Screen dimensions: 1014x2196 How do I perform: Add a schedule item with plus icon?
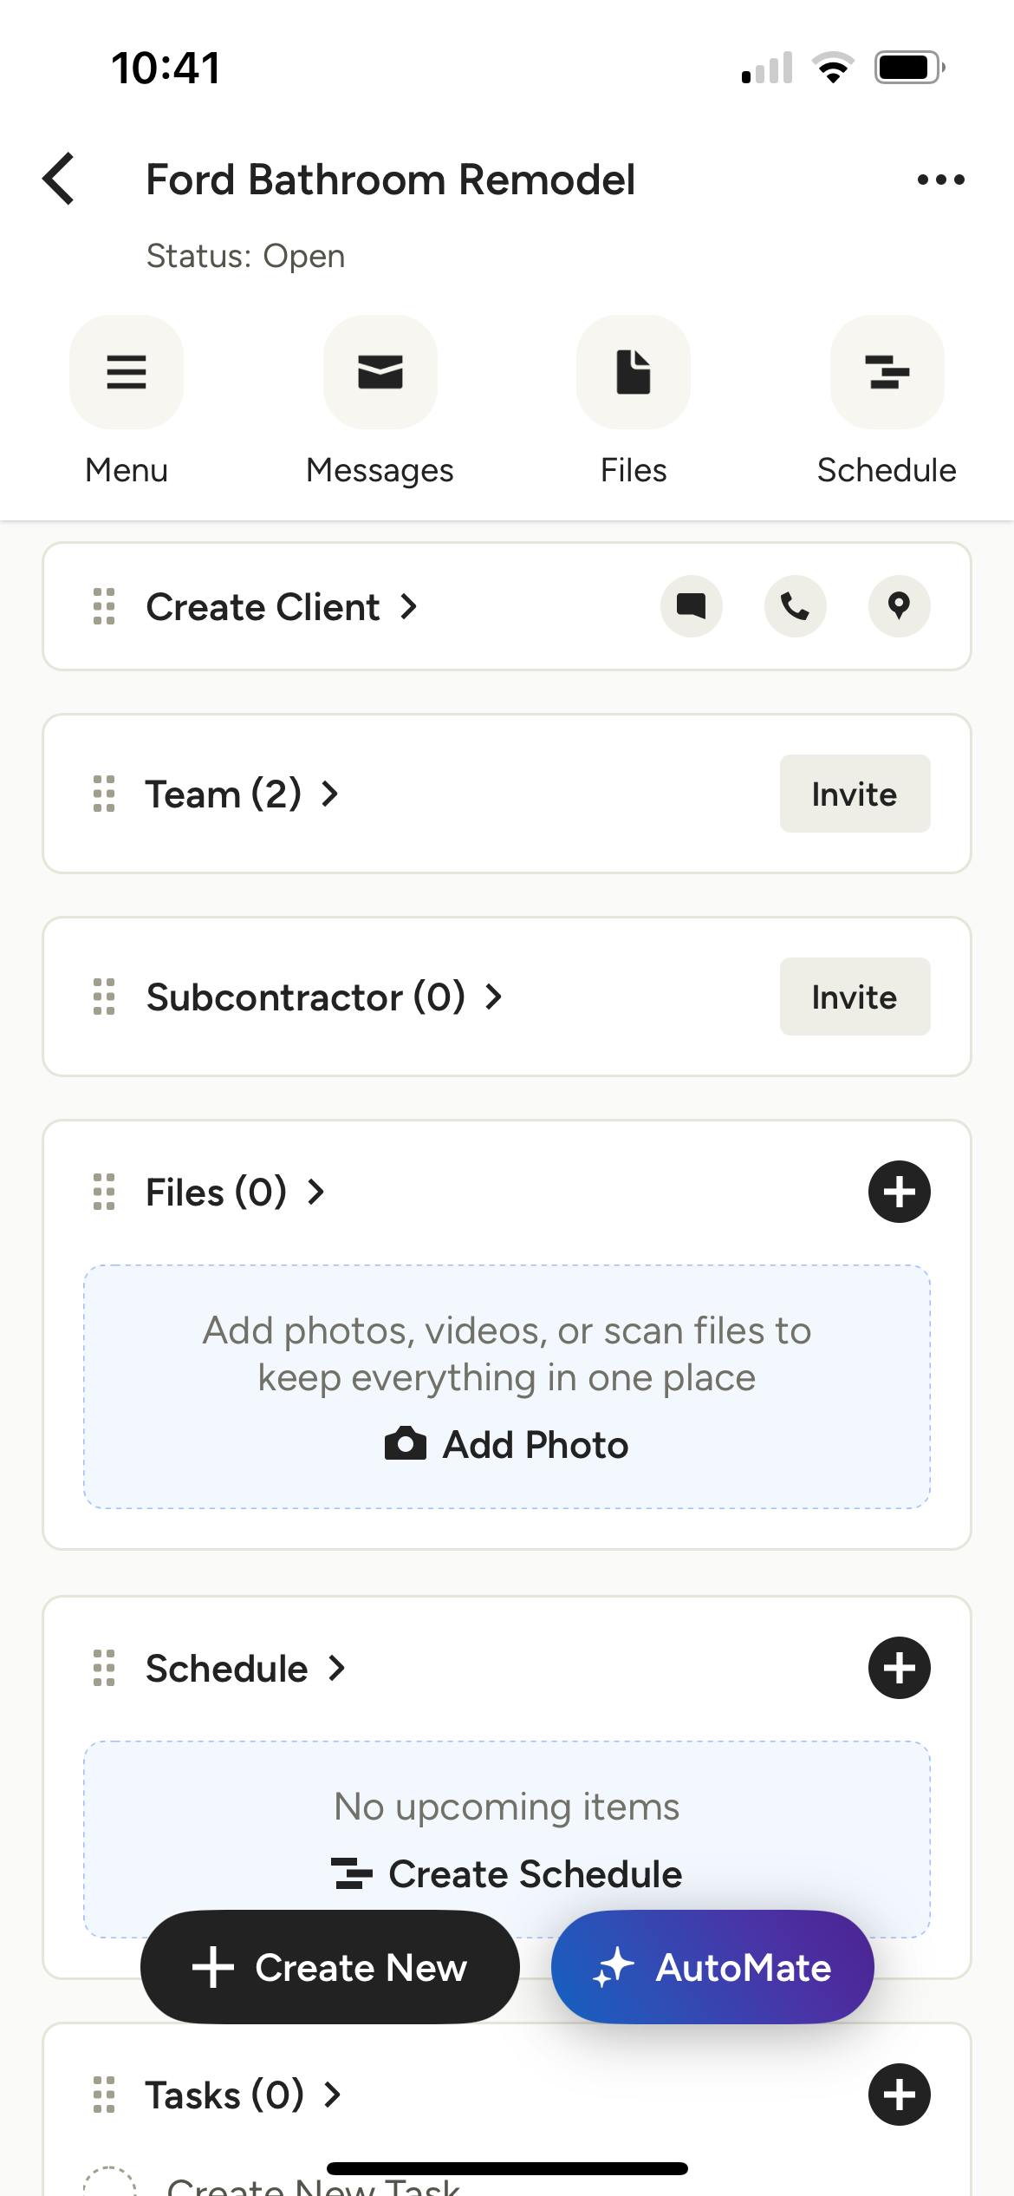click(x=899, y=1668)
